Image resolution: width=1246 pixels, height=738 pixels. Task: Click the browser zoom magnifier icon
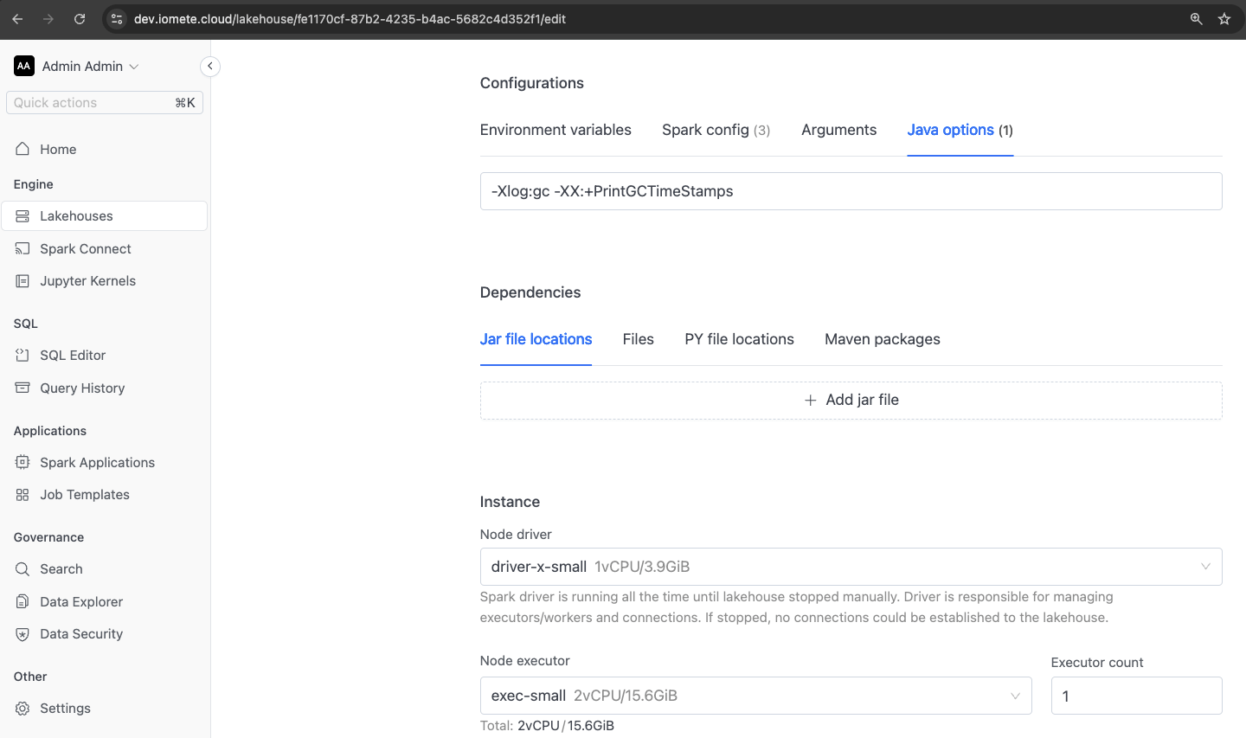1197,19
